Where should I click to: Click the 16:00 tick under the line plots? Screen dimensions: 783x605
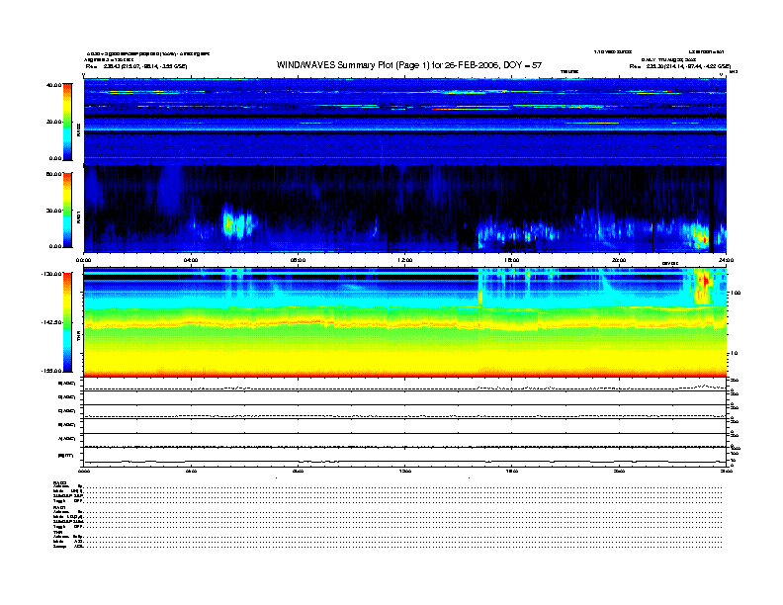coord(512,471)
